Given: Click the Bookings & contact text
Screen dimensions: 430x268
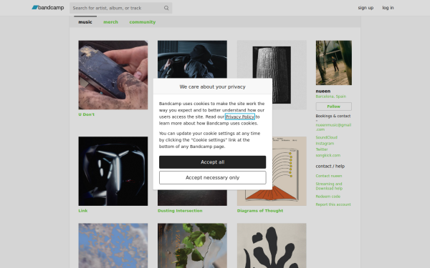Looking at the screenshot, I should pos(333,116).
